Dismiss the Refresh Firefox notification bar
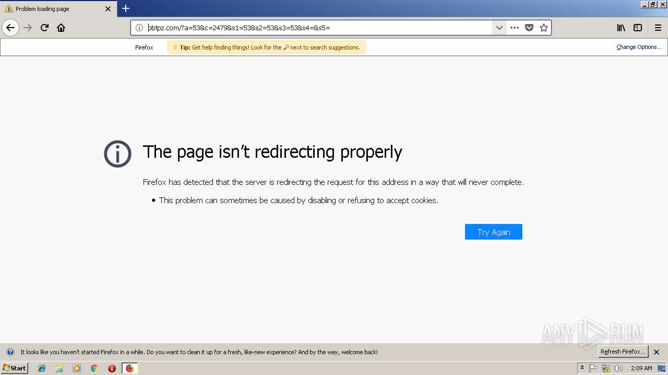The width and height of the screenshot is (668, 375). point(657,352)
